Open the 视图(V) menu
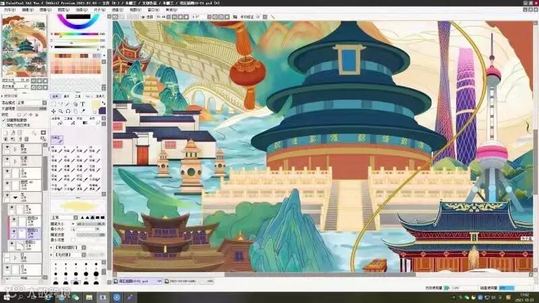Viewport: 539px width, 303px height. (x=135, y=9)
